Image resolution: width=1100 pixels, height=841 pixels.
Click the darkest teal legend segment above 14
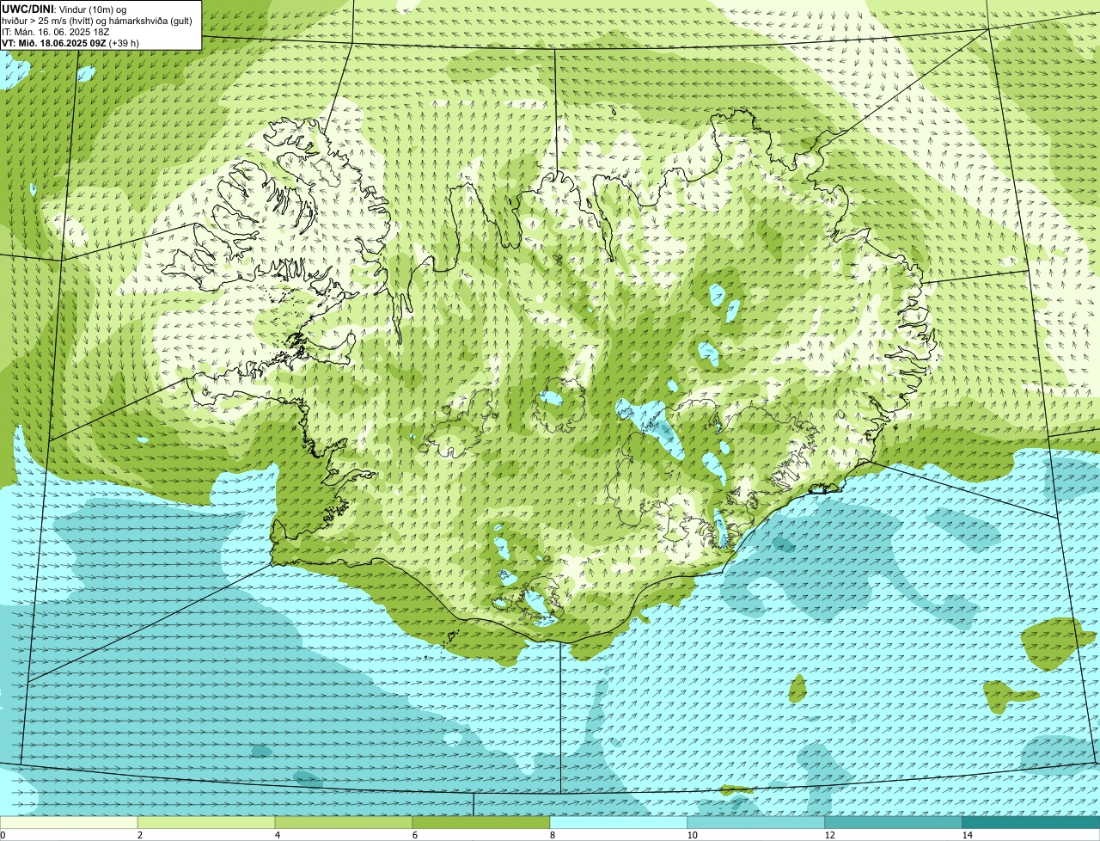(1031, 822)
